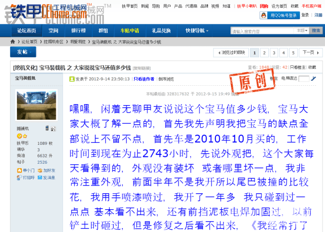Image resolution: width=325 pixels, height=232 pixels.
Task: Click green poster icon before 发表于
Action: point(72,79)
